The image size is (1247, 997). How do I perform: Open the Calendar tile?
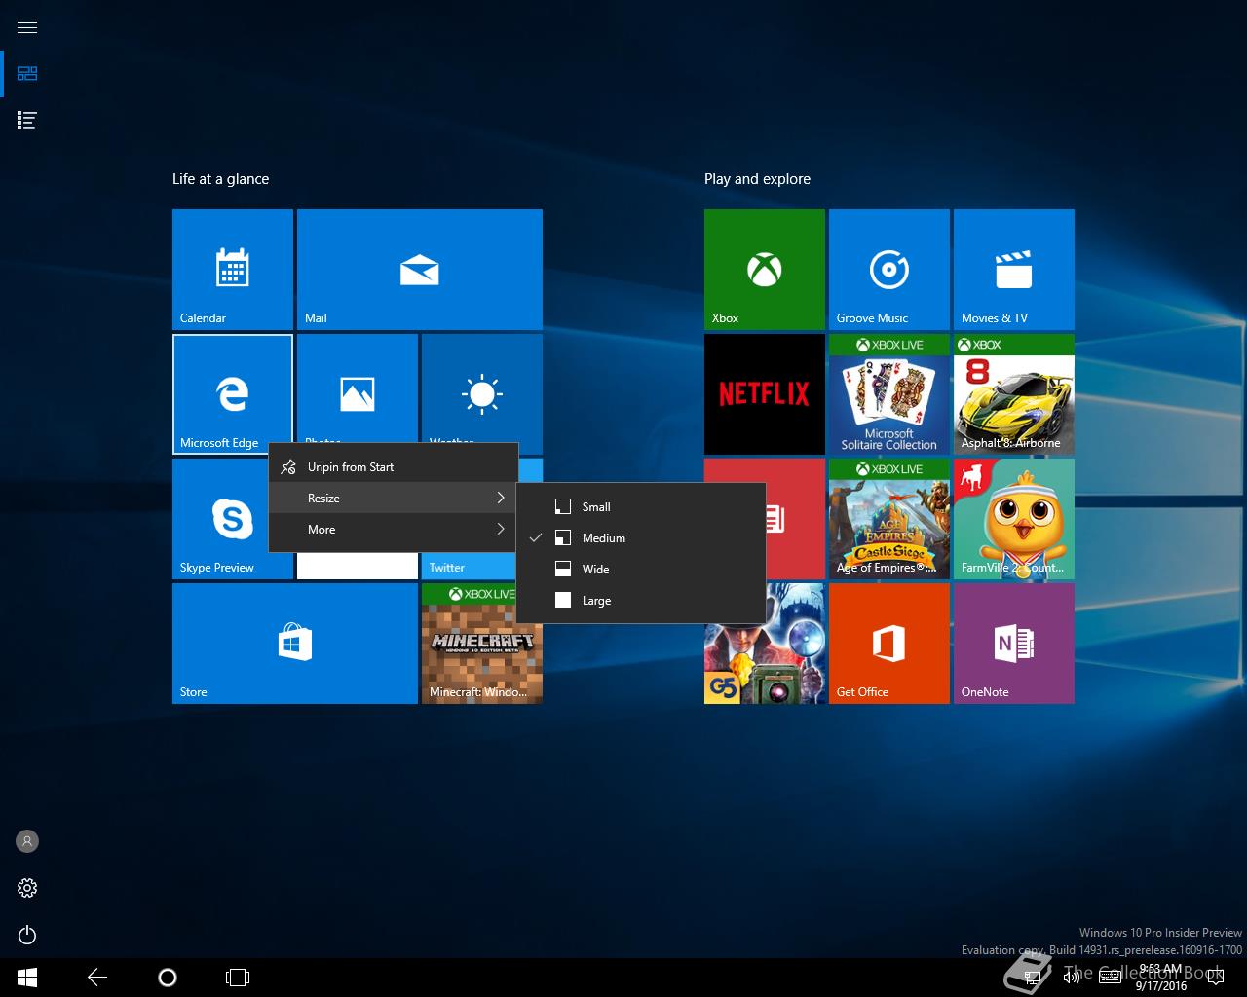click(233, 270)
